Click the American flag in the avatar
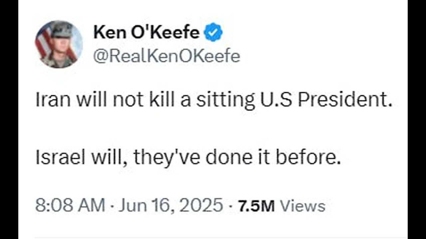The image size is (426, 239). [x=44, y=41]
